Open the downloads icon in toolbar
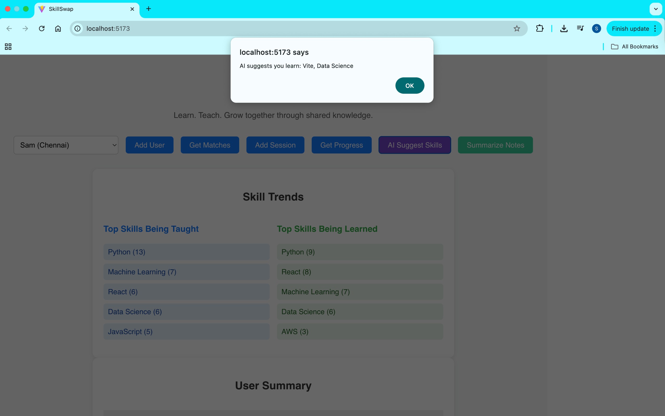Image resolution: width=665 pixels, height=416 pixels. 564,29
